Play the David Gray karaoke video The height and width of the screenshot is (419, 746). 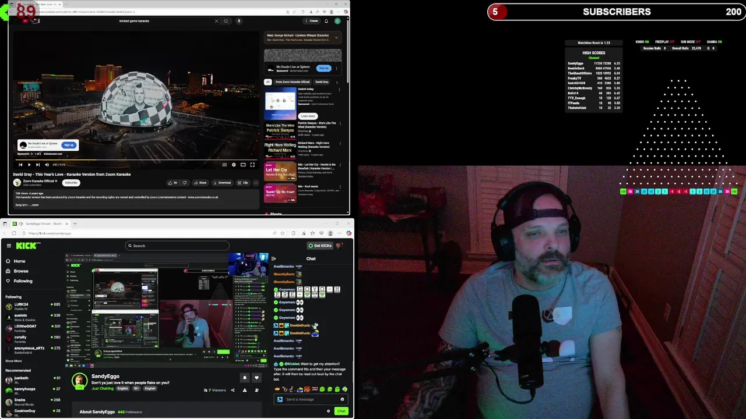click(29, 165)
